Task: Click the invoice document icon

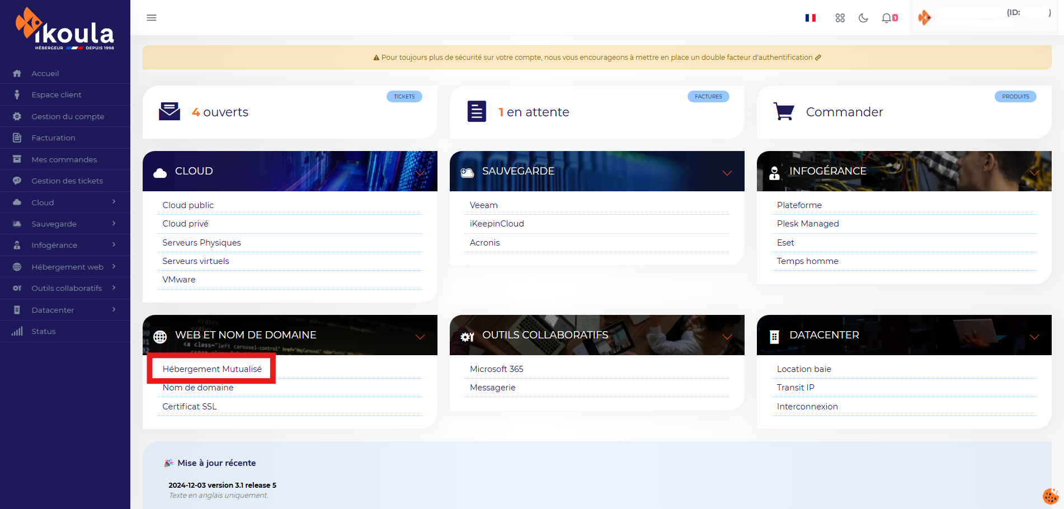Action: tap(477, 111)
